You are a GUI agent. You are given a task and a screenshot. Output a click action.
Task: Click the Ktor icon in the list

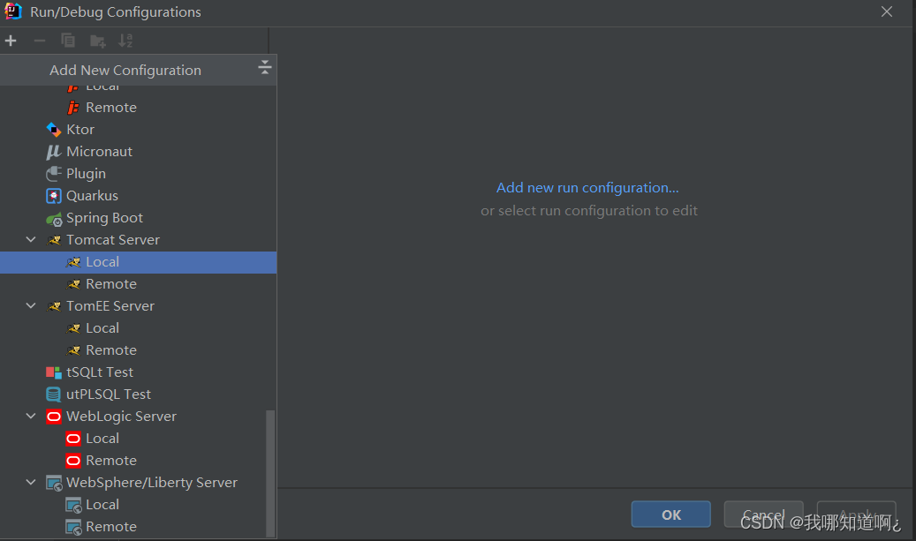(54, 130)
